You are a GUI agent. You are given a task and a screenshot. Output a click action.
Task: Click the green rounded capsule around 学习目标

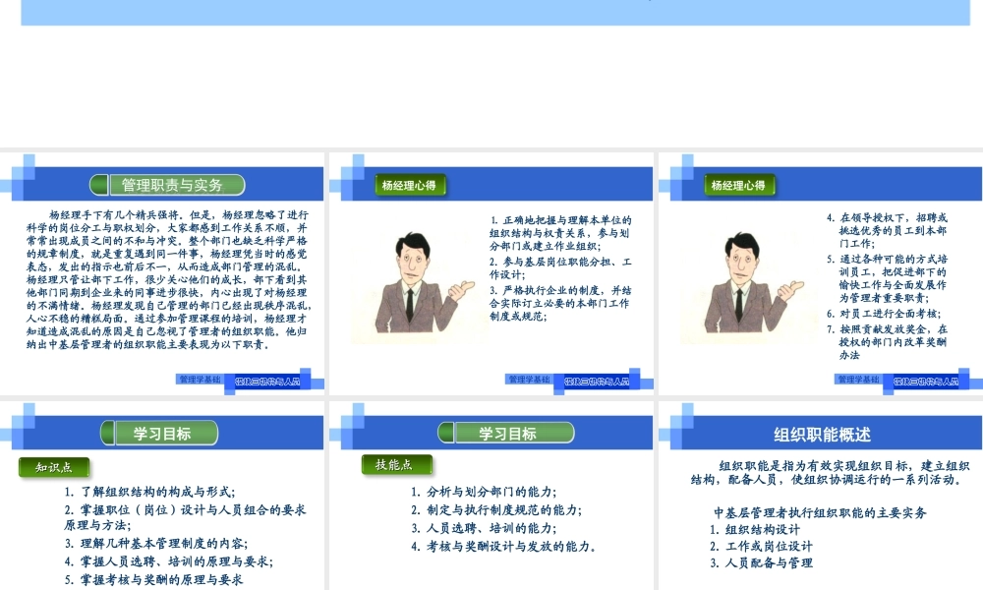[162, 433]
